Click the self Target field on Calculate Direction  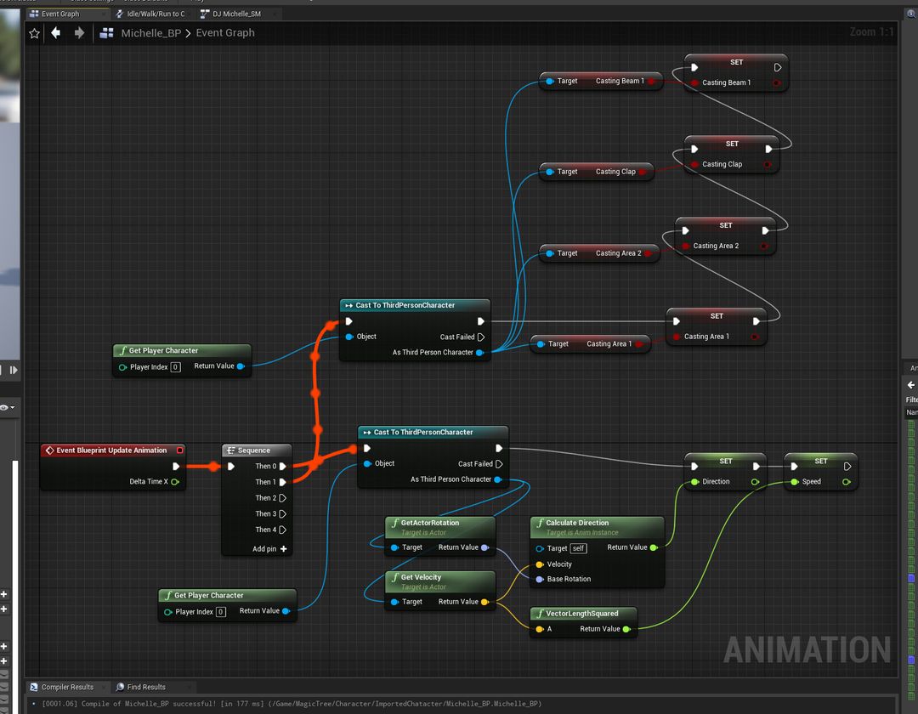point(579,548)
